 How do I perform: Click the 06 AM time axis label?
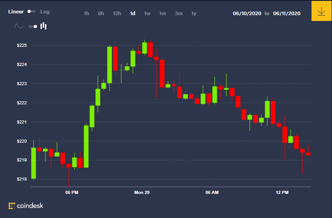point(212,192)
